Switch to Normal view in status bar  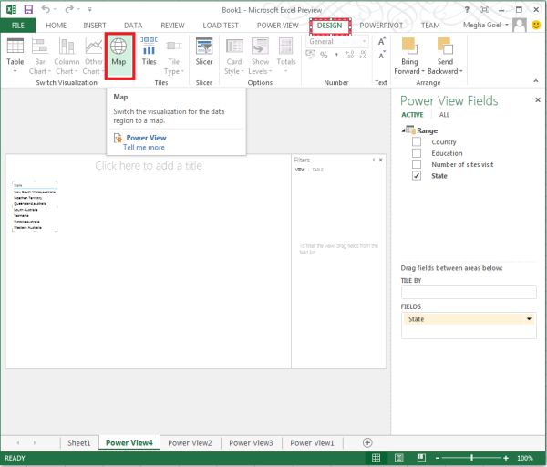(376, 458)
